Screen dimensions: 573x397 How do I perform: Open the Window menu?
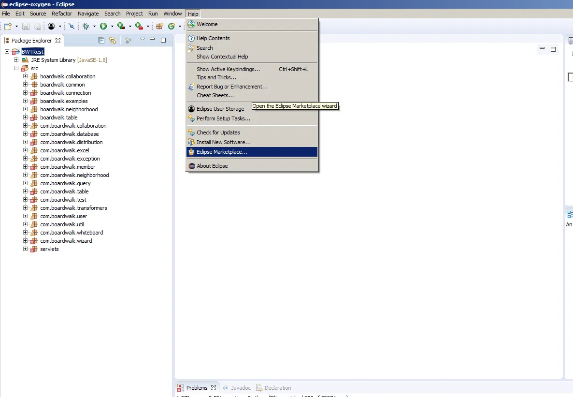pyautogui.click(x=172, y=14)
